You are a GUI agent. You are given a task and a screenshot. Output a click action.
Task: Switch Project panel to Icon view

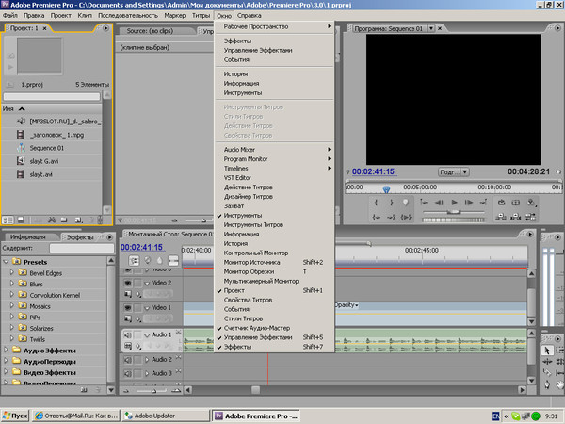click(x=21, y=220)
